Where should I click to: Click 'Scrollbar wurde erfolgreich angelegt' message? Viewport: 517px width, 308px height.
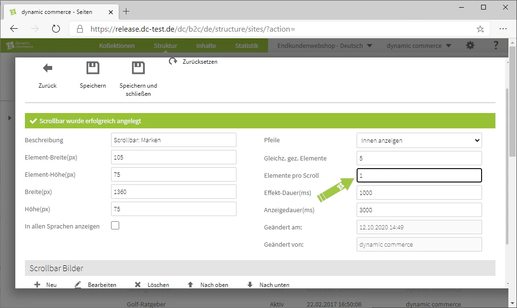(x=90, y=121)
